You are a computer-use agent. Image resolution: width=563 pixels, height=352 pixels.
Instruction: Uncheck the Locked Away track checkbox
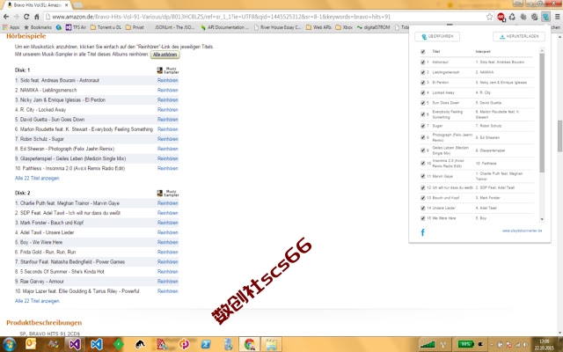pos(423,92)
